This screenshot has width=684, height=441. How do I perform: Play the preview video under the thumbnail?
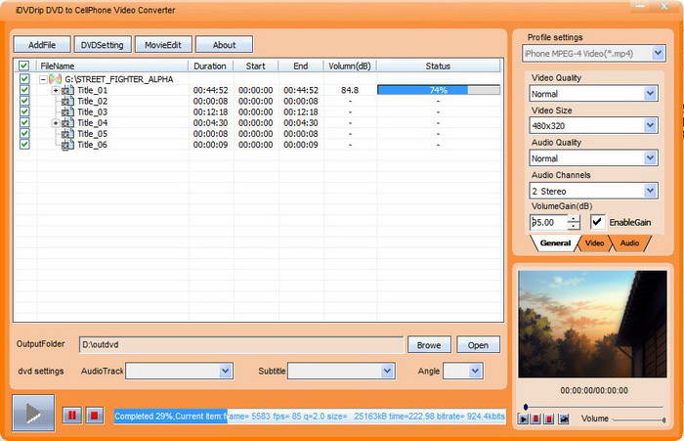click(x=523, y=419)
